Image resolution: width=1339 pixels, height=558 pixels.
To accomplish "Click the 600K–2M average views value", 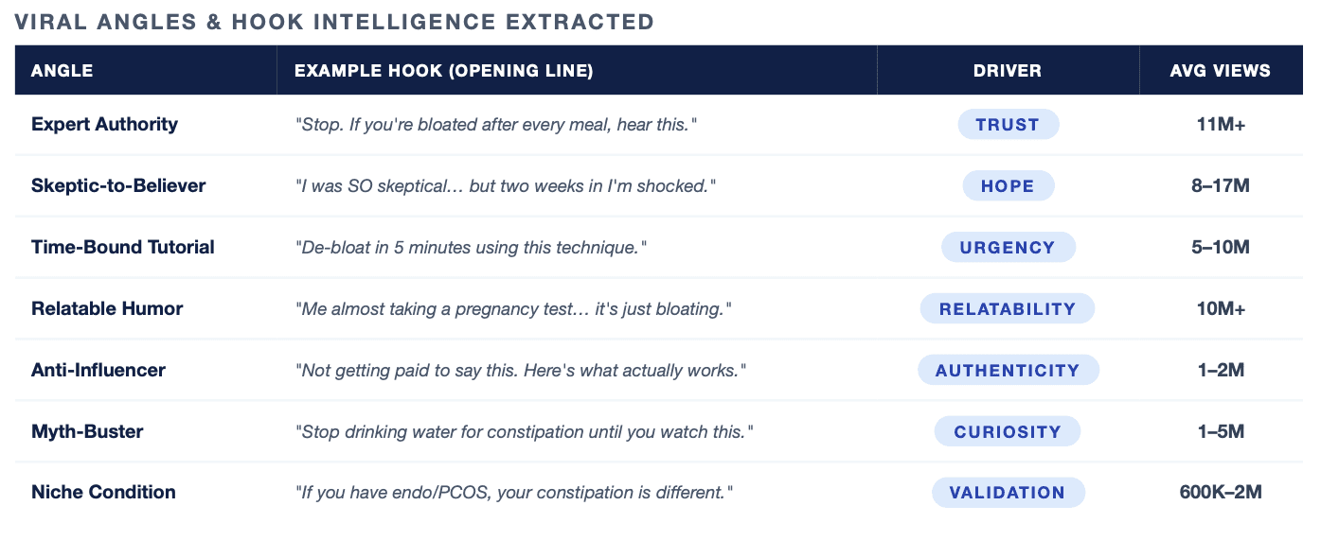I will click(x=1221, y=492).
